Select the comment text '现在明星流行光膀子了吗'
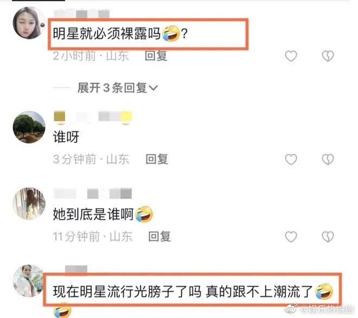358x318 pixels. tap(127, 292)
